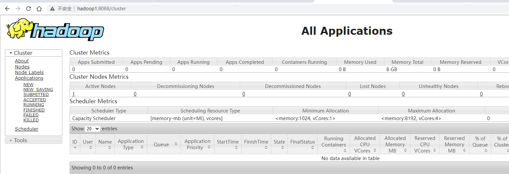Screen dimensions: 509x174
Task: Click the browser back arrow
Action: coord(7,9)
